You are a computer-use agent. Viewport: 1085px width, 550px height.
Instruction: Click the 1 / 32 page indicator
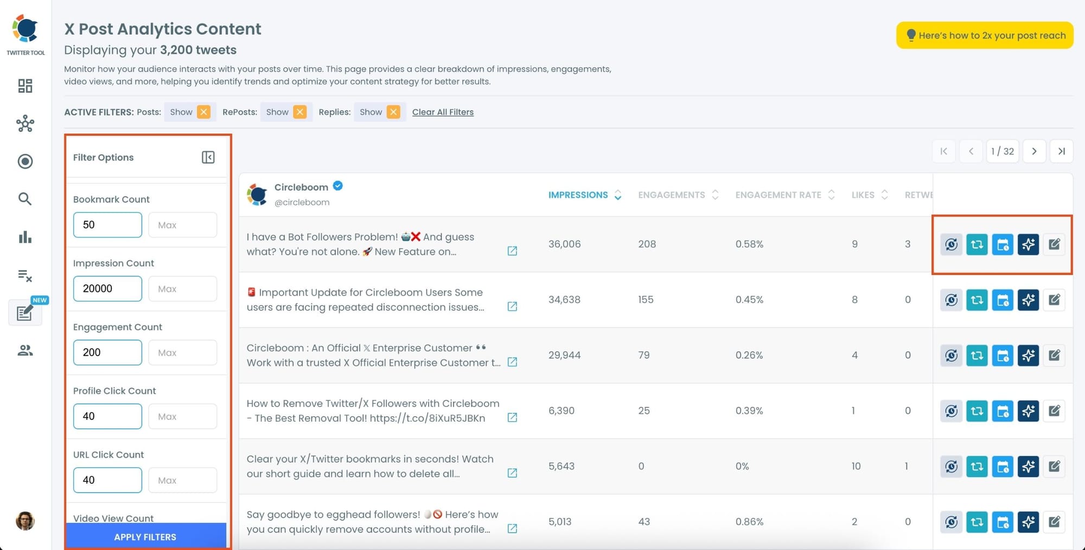coord(1003,151)
